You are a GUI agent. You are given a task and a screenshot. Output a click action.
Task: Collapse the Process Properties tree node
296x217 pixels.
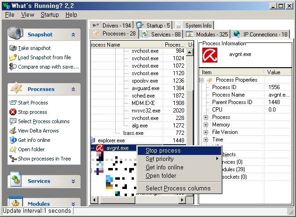pos(201,80)
